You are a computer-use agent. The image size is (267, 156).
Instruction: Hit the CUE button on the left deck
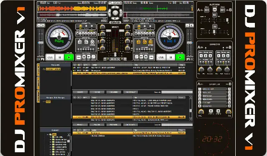coord(50,57)
